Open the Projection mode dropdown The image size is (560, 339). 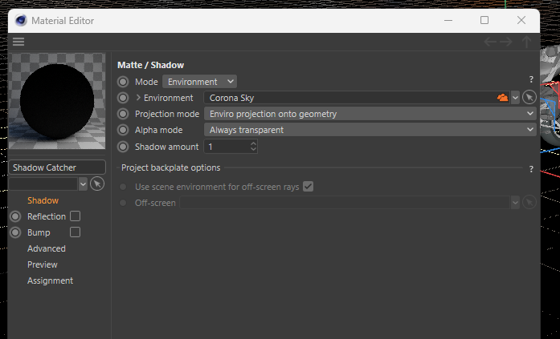click(x=370, y=114)
